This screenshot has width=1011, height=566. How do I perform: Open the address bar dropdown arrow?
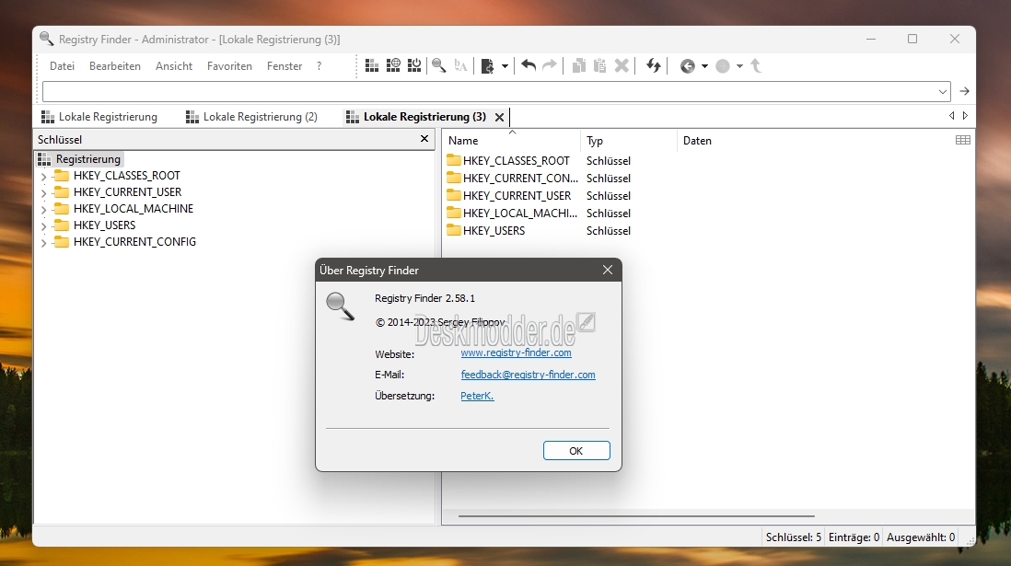pos(943,91)
